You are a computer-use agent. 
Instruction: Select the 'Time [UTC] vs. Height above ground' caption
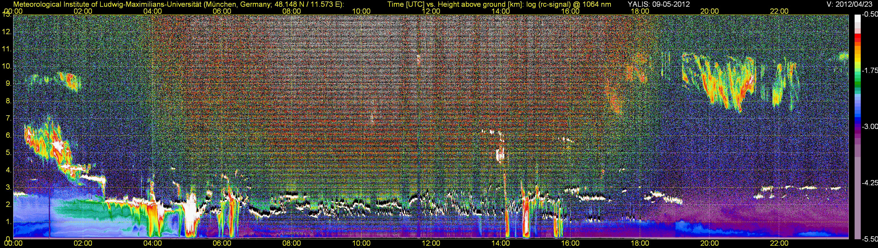click(x=499, y=4)
